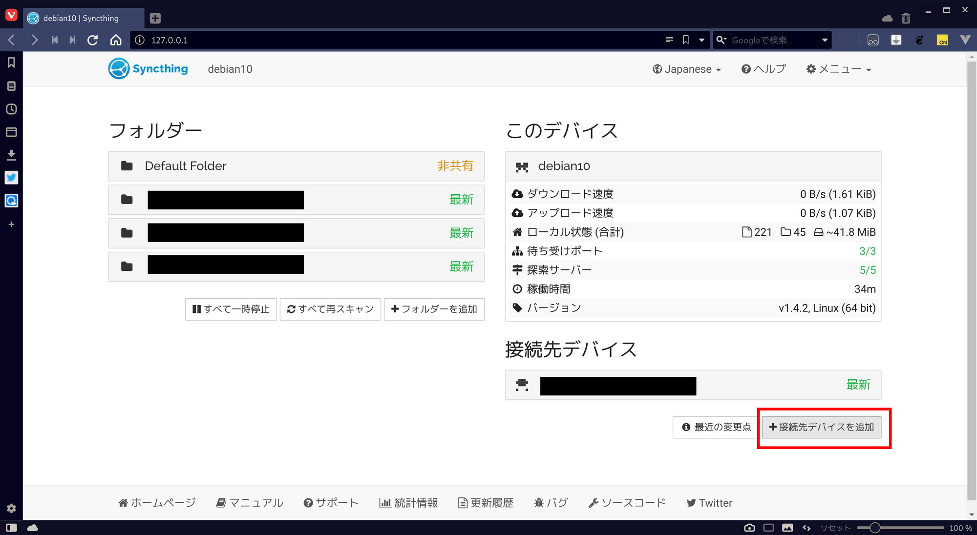This screenshot has width=977, height=535.
Task: Open the Syncthing web panel icon
Action: click(11, 201)
